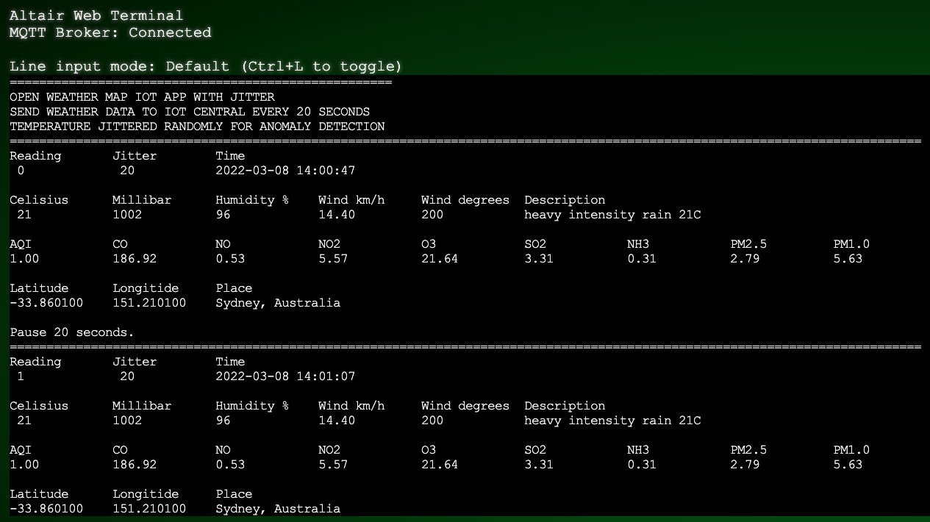Viewport: 930px width, 522px height.
Task: Select the OPEN WEATHER MAP IOT APP heading
Action: click(x=142, y=97)
